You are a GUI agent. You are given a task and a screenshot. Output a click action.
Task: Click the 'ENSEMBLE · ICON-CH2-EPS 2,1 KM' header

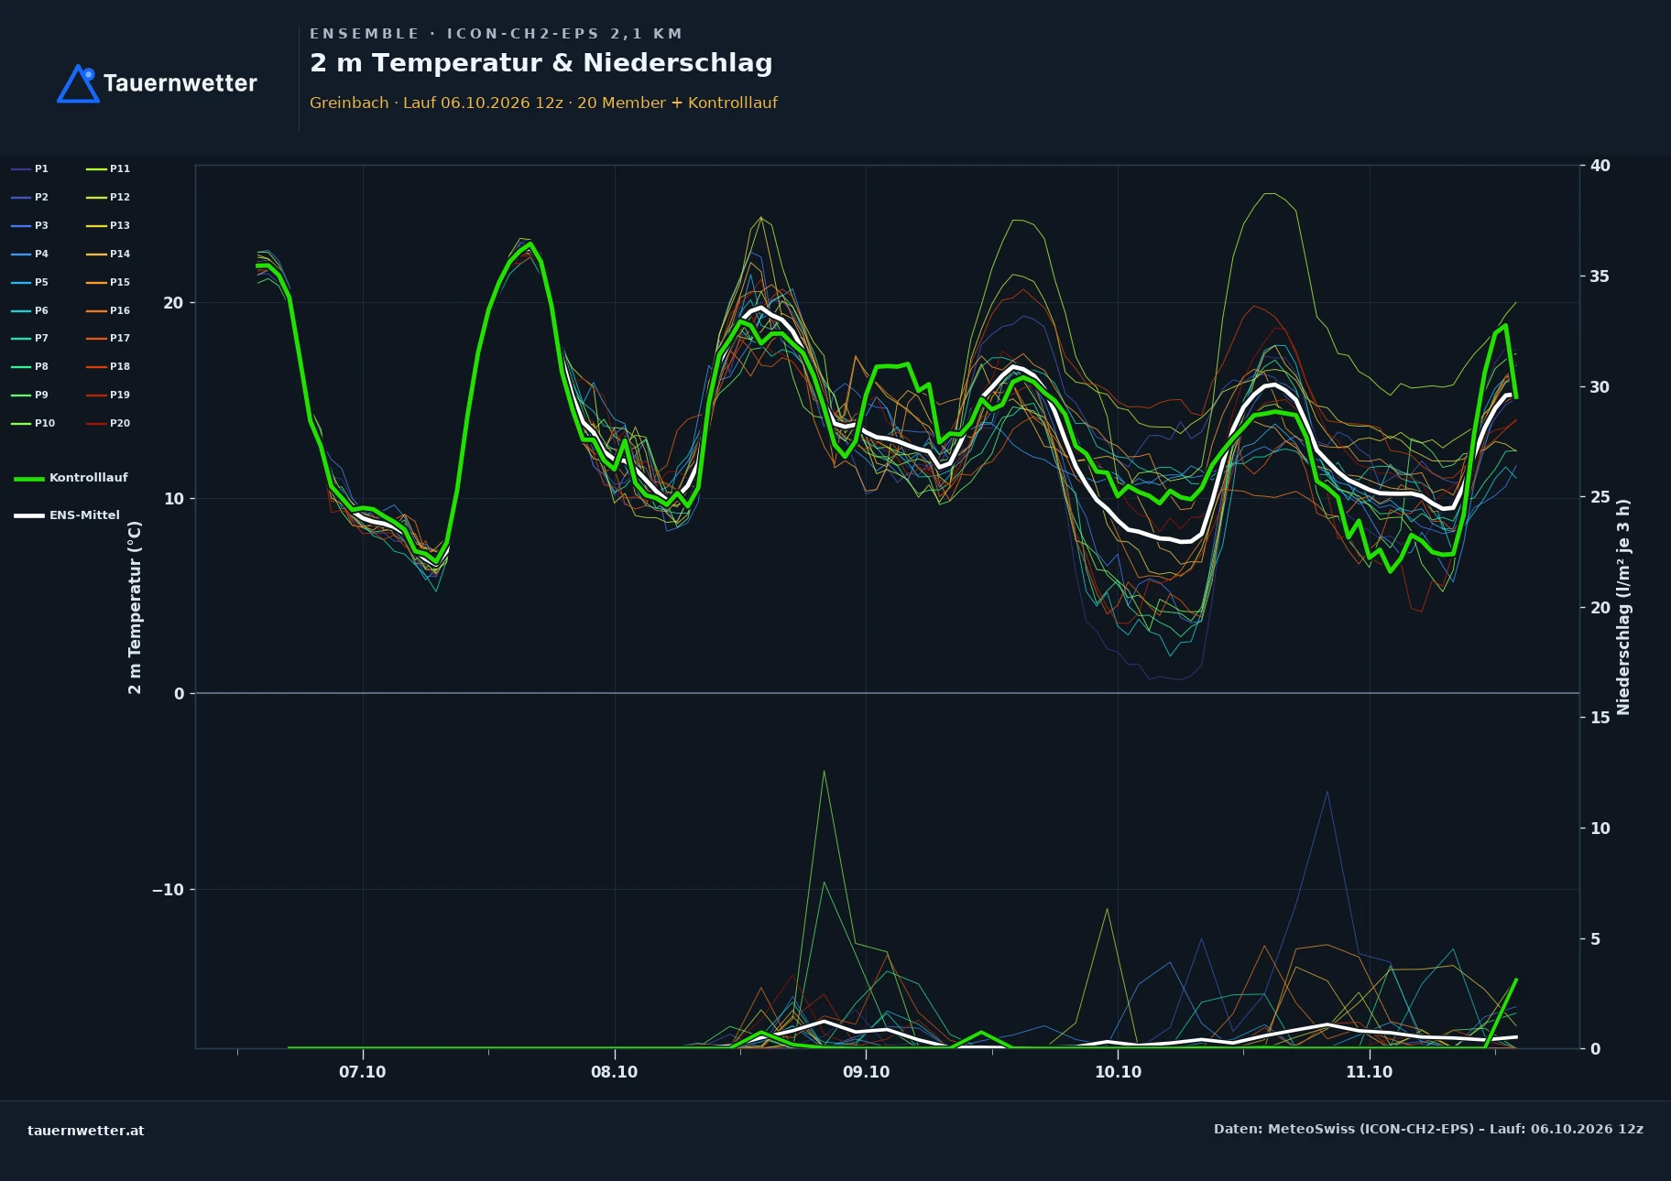click(x=497, y=34)
